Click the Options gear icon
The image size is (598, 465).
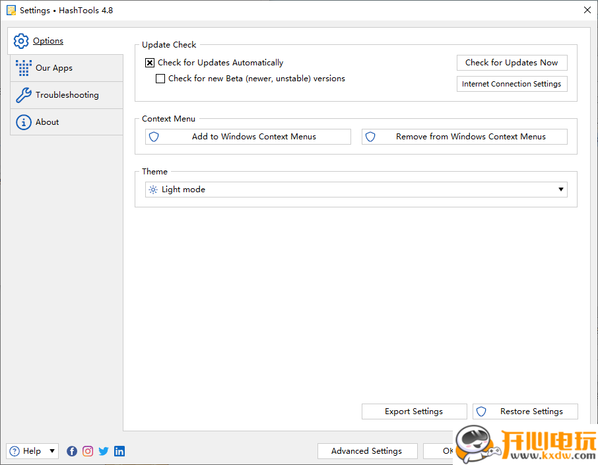(21, 41)
